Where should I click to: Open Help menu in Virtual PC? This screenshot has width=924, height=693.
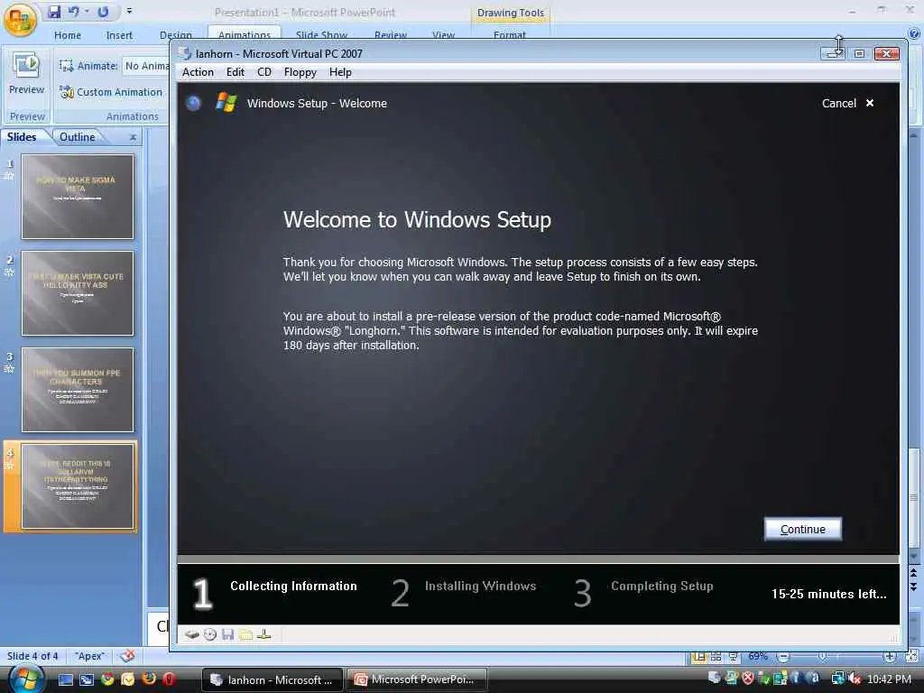pyautogui.click(x=340, y=72)
